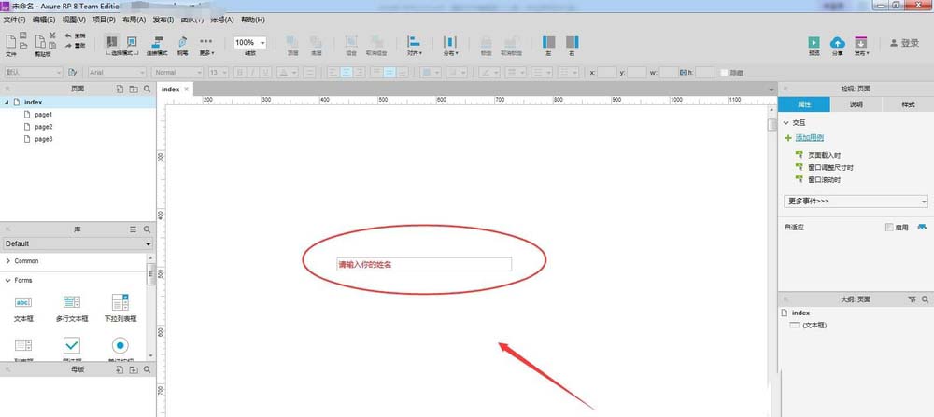Expand the Common widget category
The image size is (934, 417).
(x=8, y=261)
